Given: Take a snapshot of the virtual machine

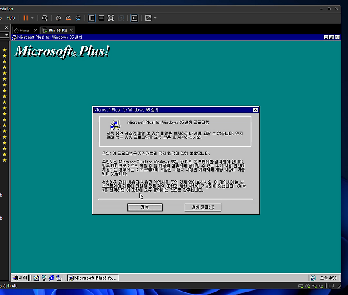Looking at the screenshot, I should (x=58, y=18).
